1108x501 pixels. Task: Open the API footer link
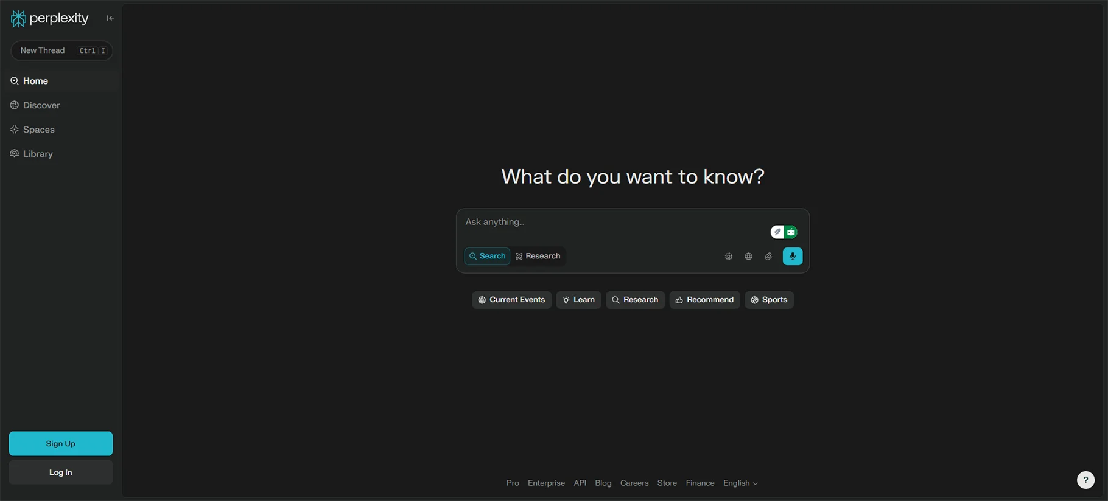(x=580, y=483)
